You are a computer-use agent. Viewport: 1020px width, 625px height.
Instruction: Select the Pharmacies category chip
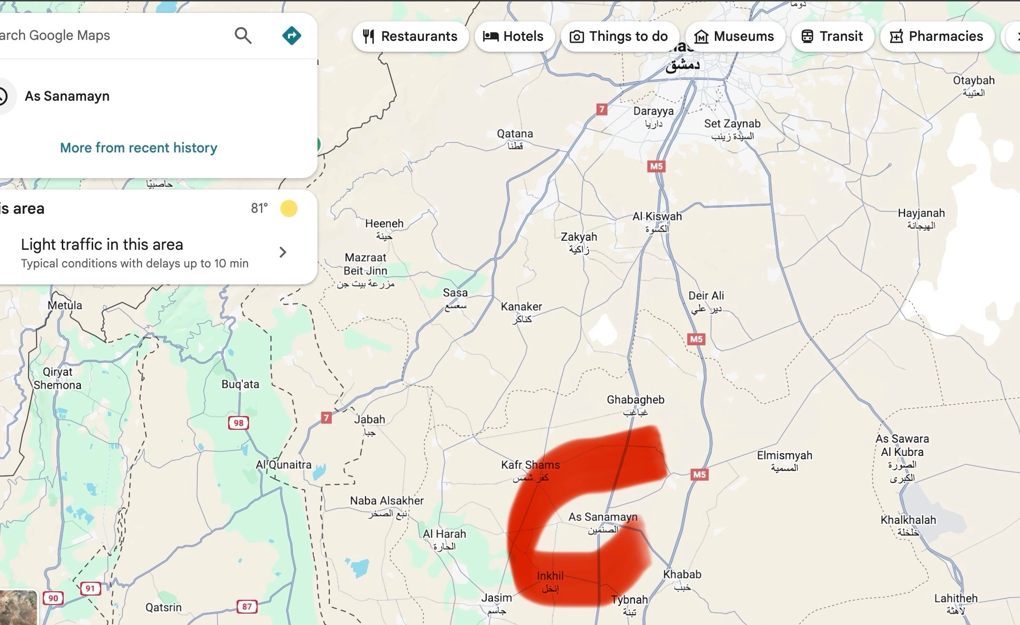tap(937, 37)
